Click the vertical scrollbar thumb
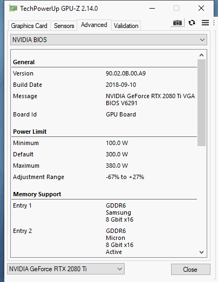The height and width of the screenshot is (282, 218). pos(201,102)
